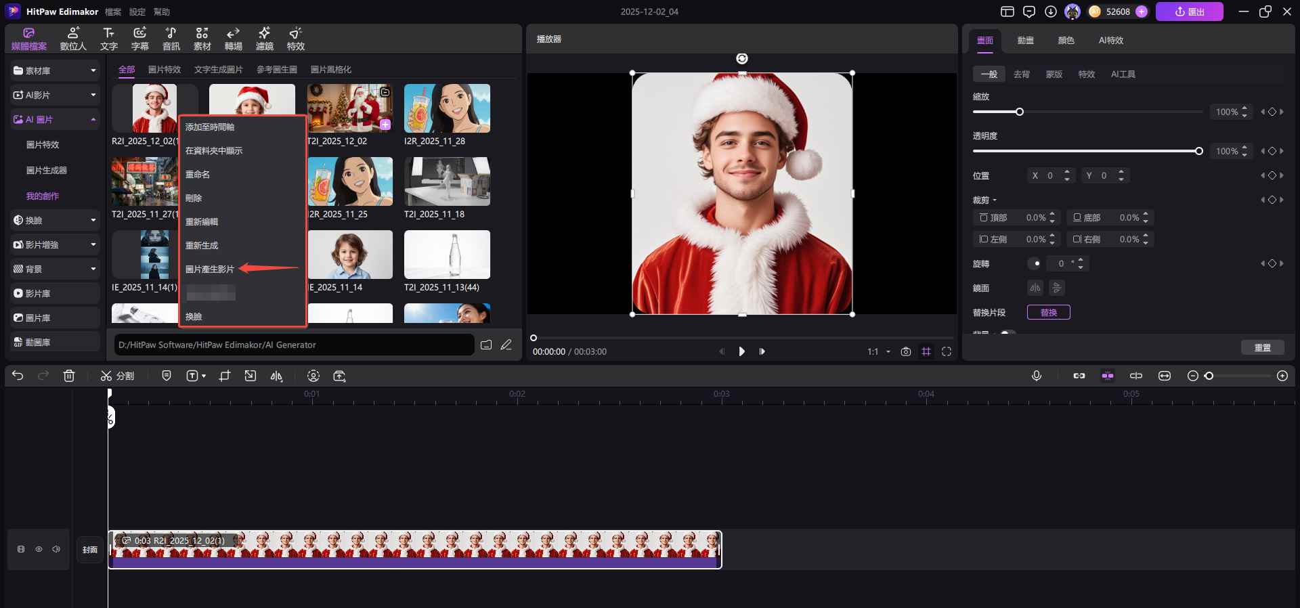Click the 匯出 export button

1189,12
